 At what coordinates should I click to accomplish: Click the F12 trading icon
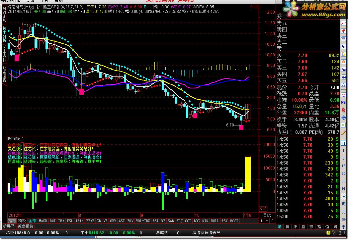tap(343, 70)
